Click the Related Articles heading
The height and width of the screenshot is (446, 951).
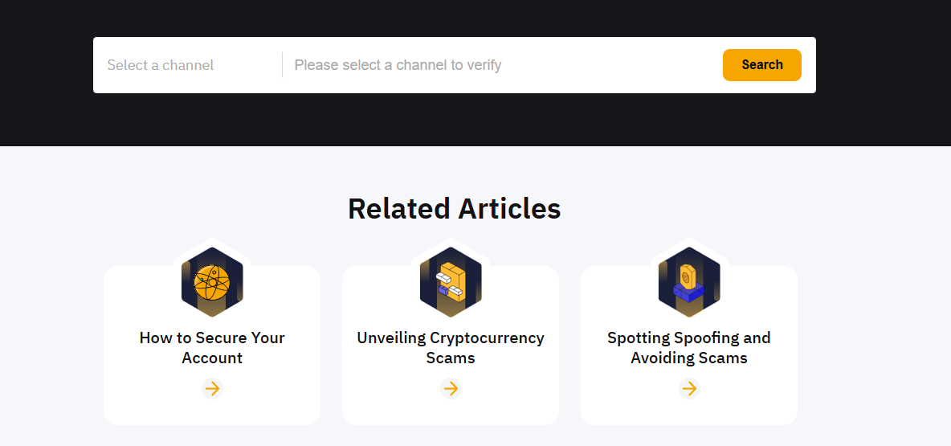(x=454, y=209)
